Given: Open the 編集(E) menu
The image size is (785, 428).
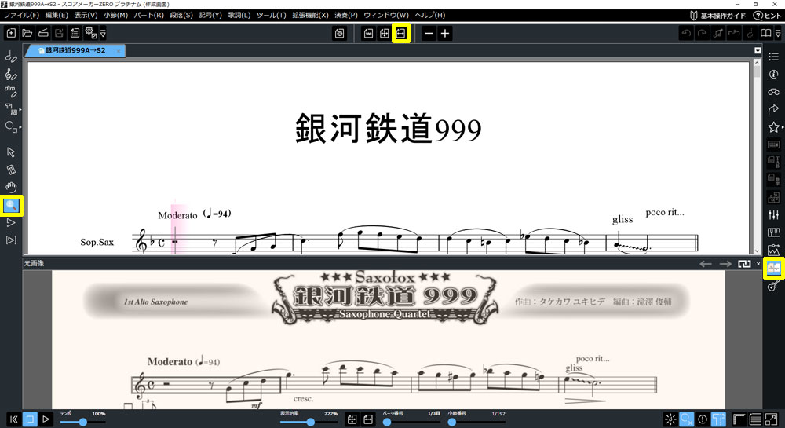Looking at the screenshot, I should click(x=56, y=15).
